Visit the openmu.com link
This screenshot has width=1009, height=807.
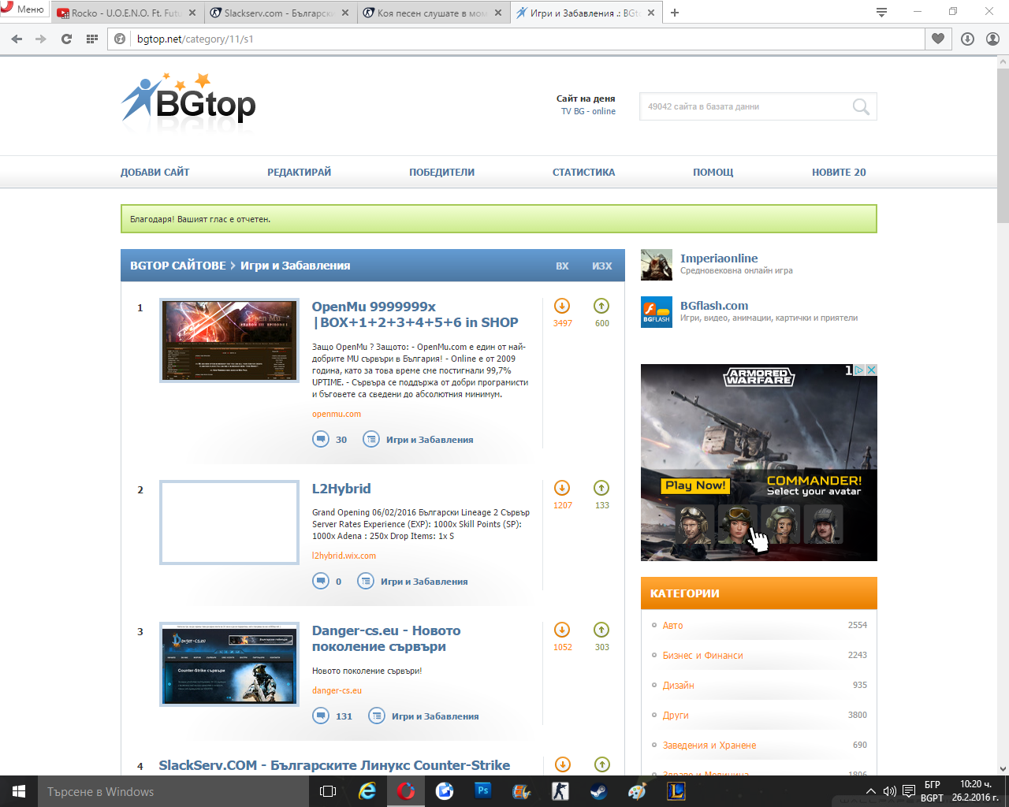pyautogui.click(x=337, y=414)
